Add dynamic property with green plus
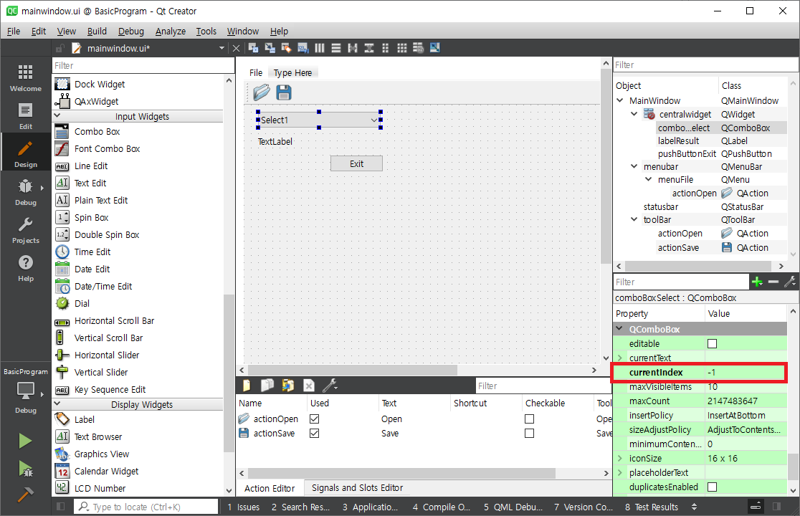This screenshot has width=800, height=516. (757, 282)
